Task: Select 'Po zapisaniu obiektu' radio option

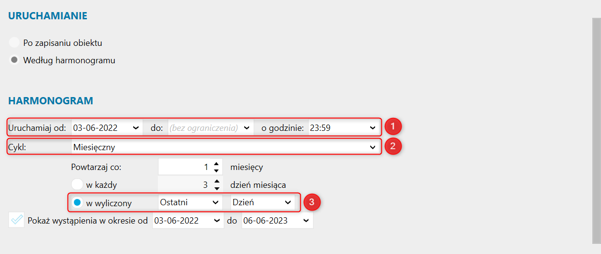Action: click(14, 42)
